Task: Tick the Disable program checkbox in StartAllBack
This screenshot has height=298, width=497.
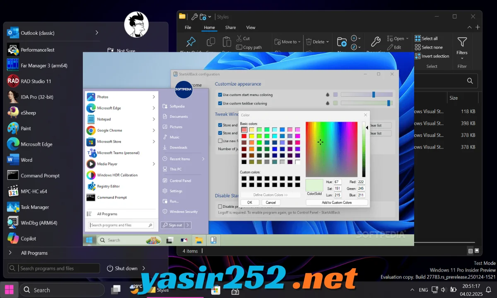Action: [220, 207]
